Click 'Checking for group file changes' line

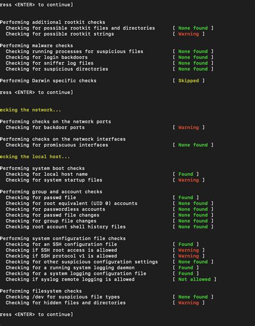(x=51, y=221)
